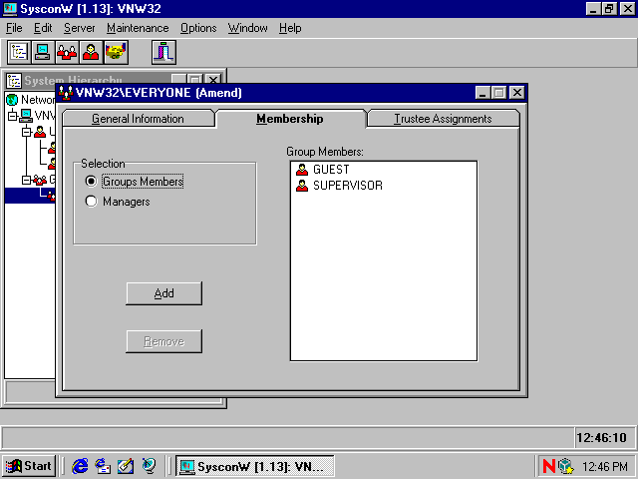This screenshot has width=638, height=479.
Task: Click the yellow mask toolbar icon
Action: click(116, 52)
